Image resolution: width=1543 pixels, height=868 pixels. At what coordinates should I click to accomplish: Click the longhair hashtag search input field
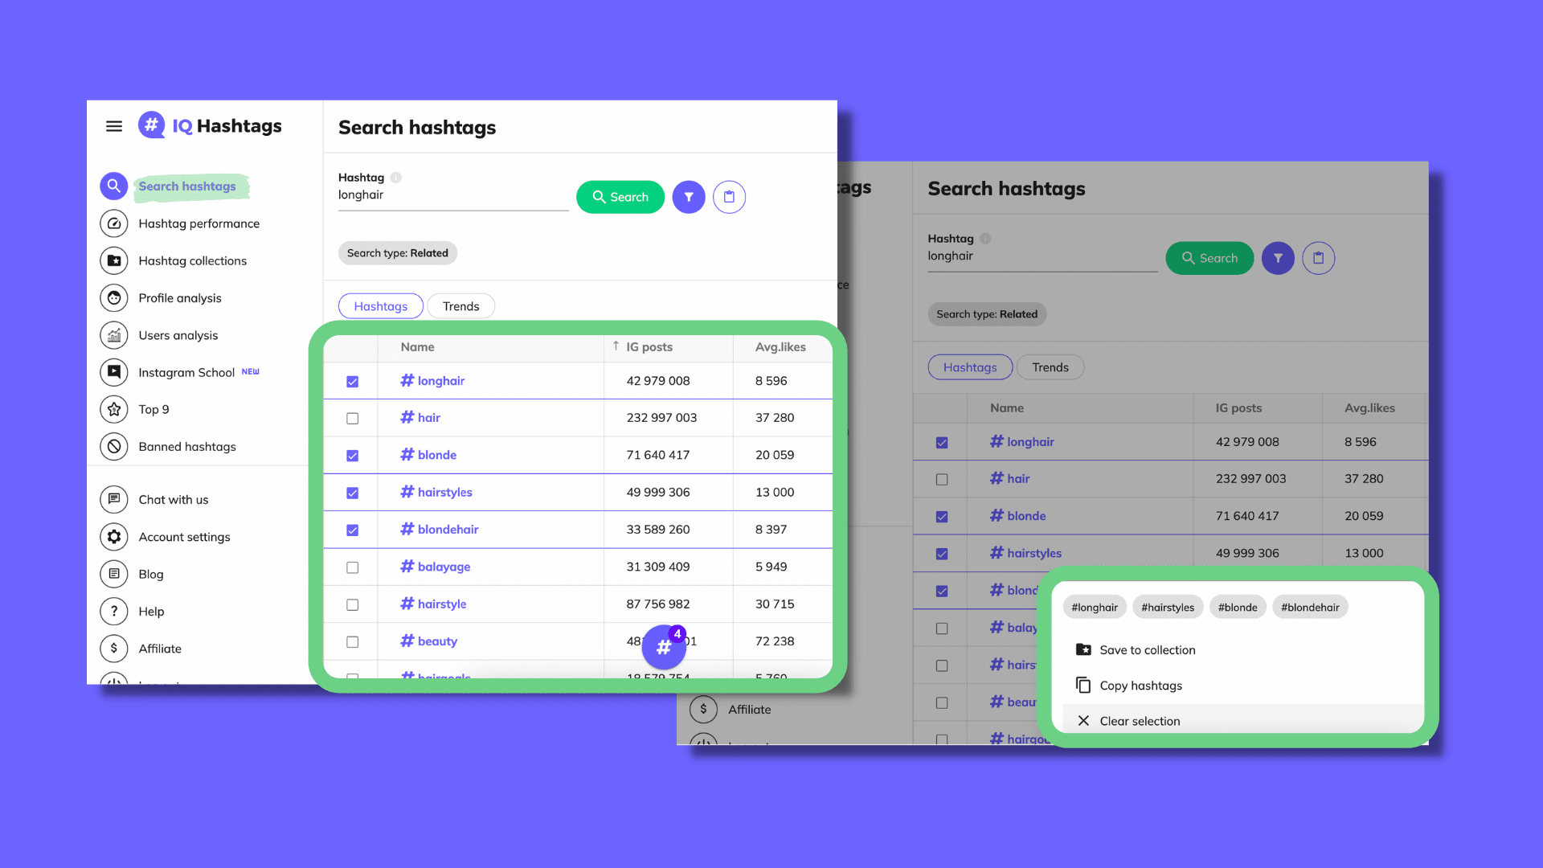[x=452, y=194]
